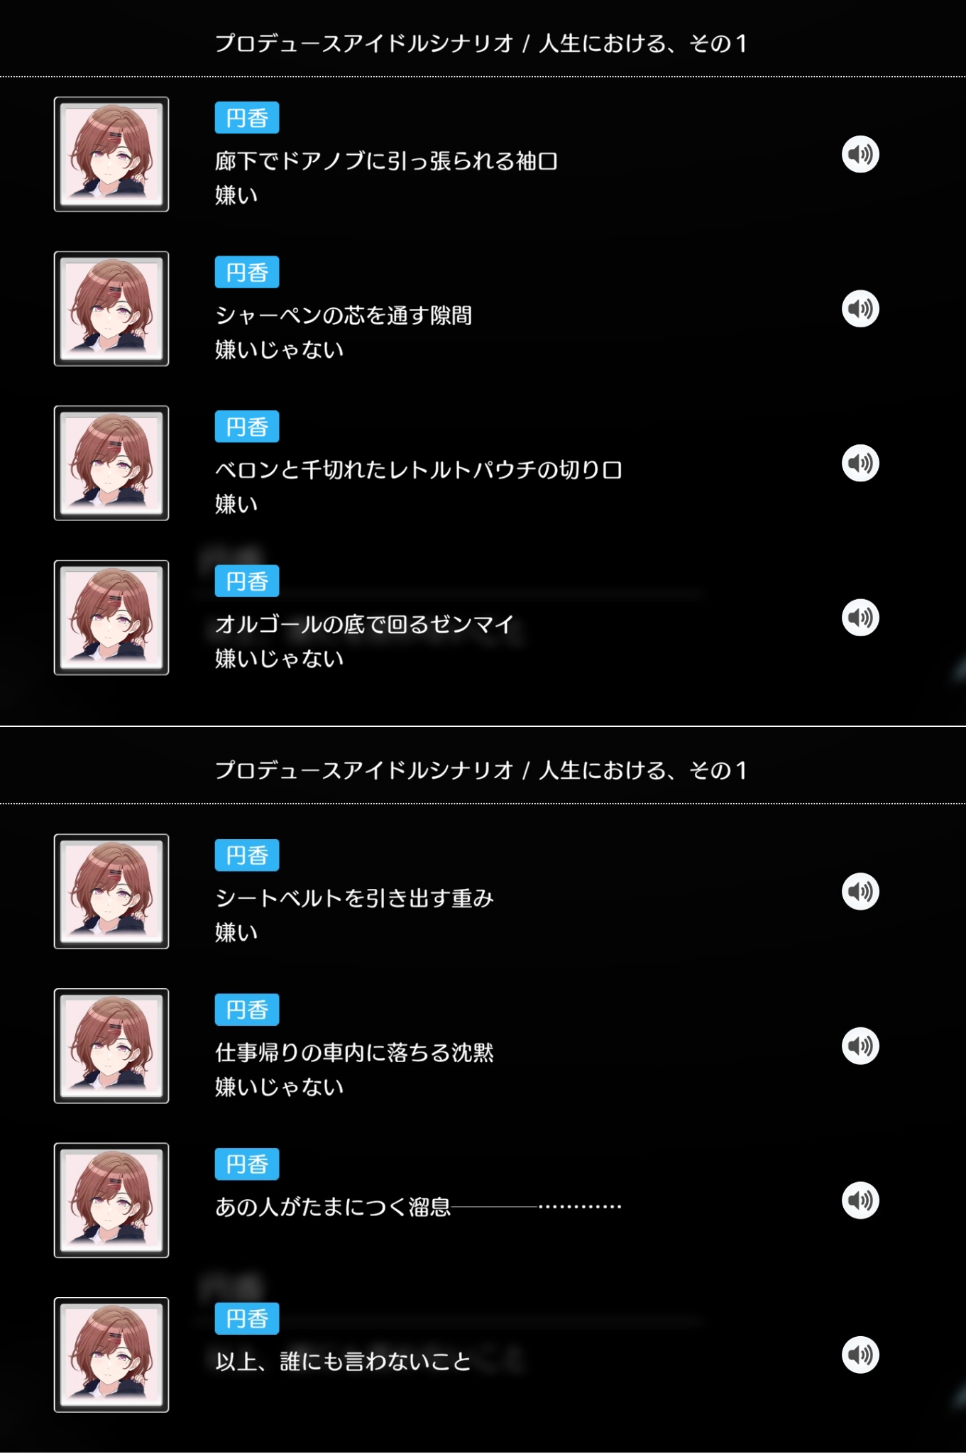The height and width of the screenshot is (1454, 966).
Task: Play voice for 廊下でドアノブに引っ張られる袖口 line
Action: coord(860,154)
